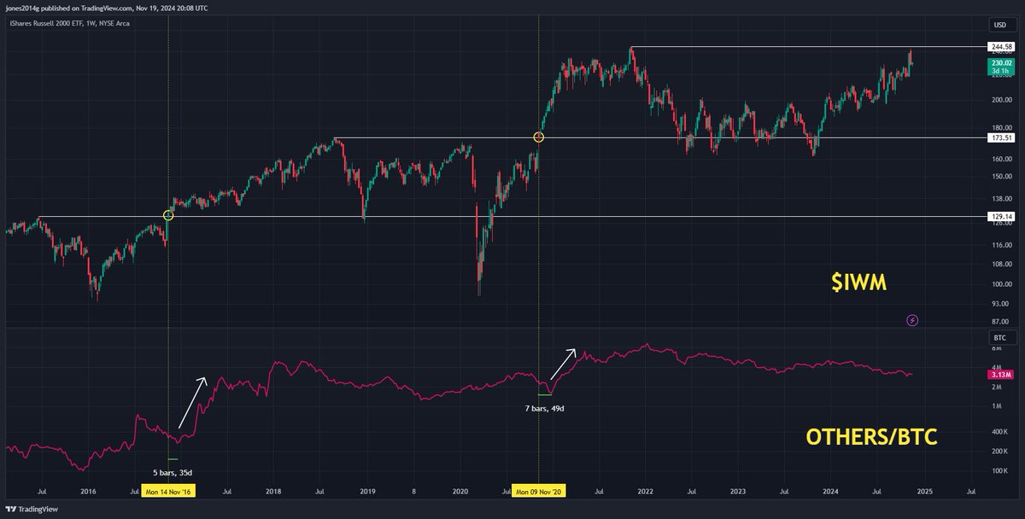Viewport: 1025px width, 519px height.
Task: Click the 2023 label on time axis
Action: pyautogui.click(x=739, y=493)
